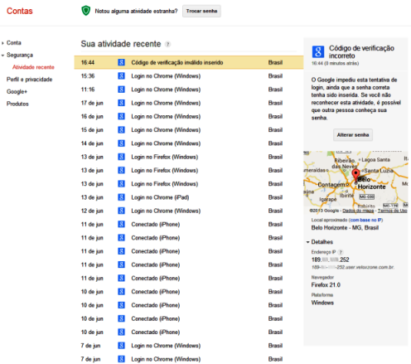Open the Termos de Uso link
The width and height of the screenshot is (411, 364).
[x=393, y=211]
